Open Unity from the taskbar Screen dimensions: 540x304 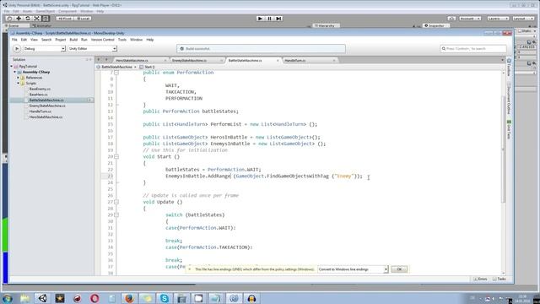(42, 298)
